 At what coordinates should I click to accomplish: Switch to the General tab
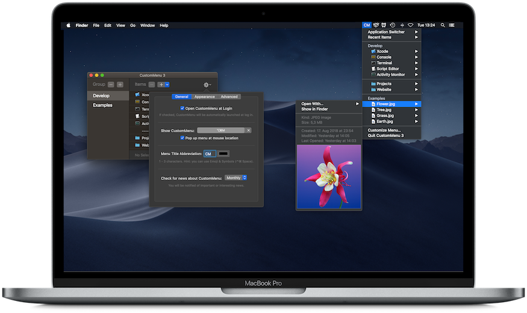coord(181,97)
